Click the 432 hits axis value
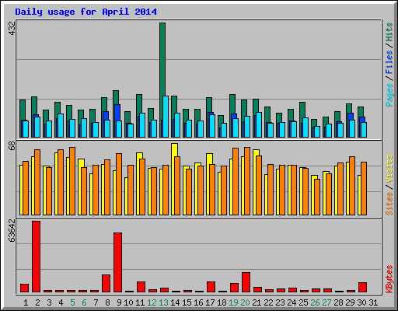This screenshot has height=311, width=398. click(12, 28)
